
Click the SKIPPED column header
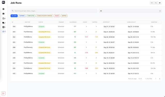pos(95,22)
